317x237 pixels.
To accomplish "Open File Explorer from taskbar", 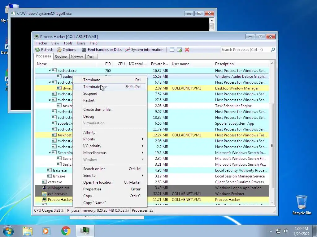I will [28, 231].
